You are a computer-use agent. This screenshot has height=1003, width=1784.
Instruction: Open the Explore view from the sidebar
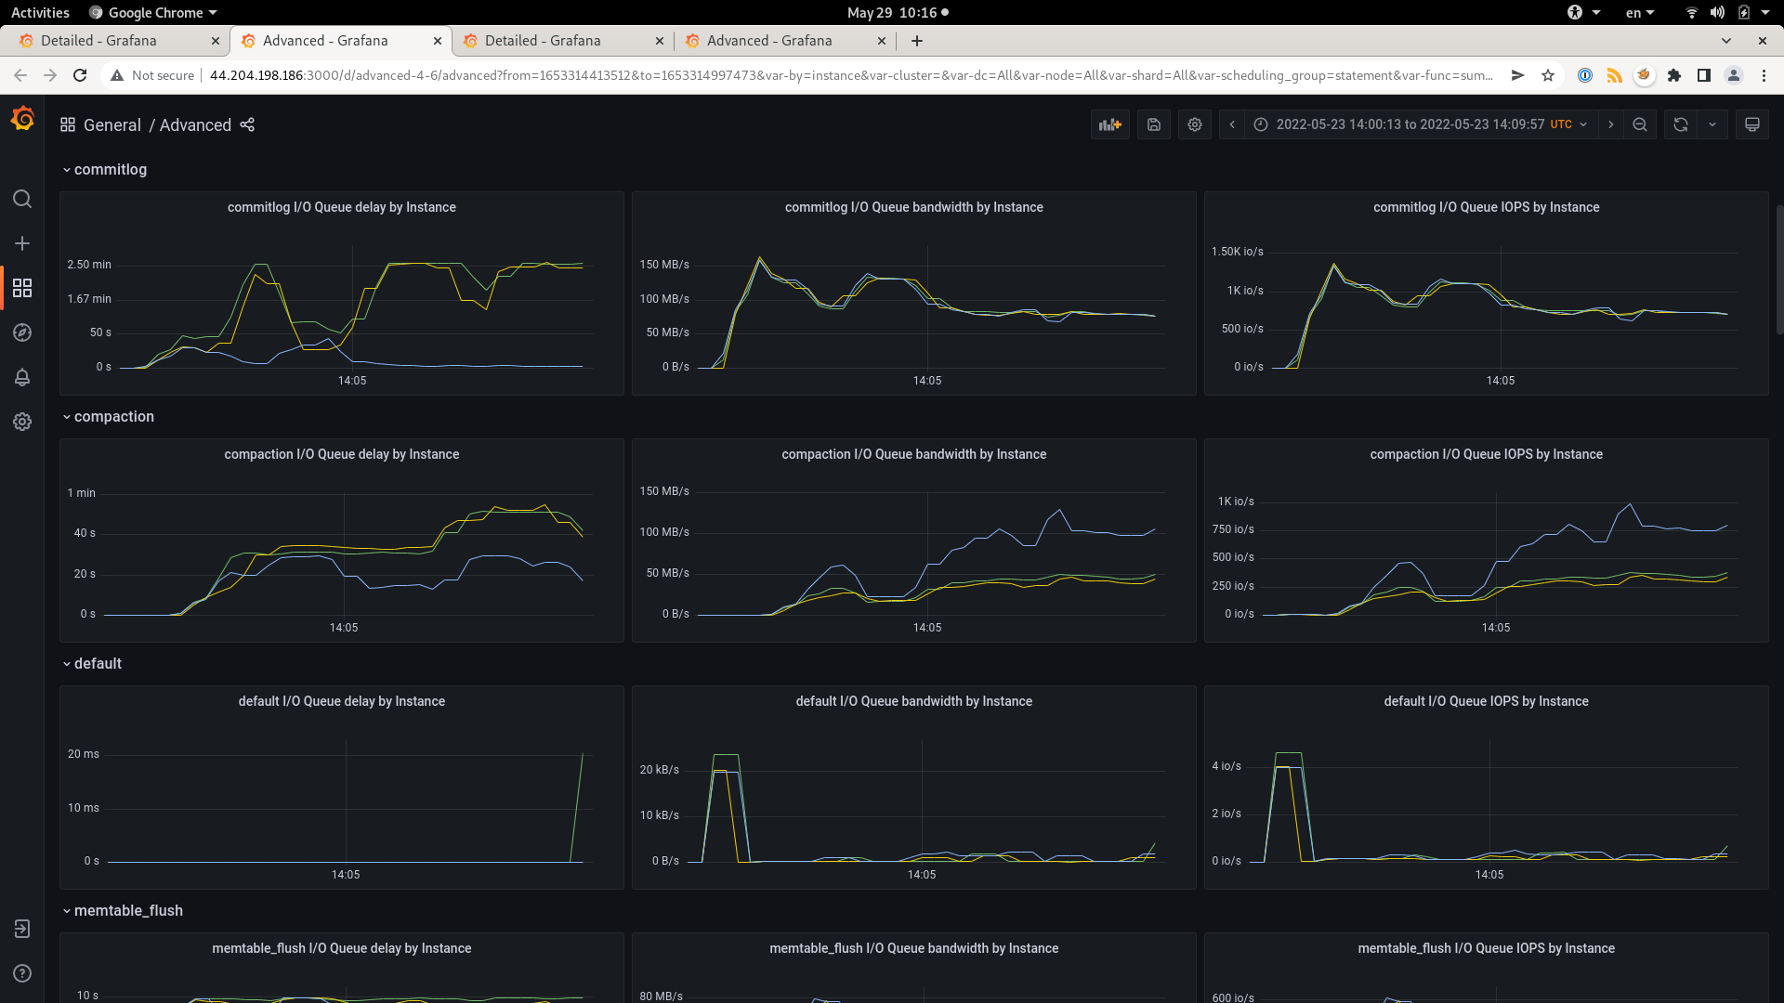[22, 332]
